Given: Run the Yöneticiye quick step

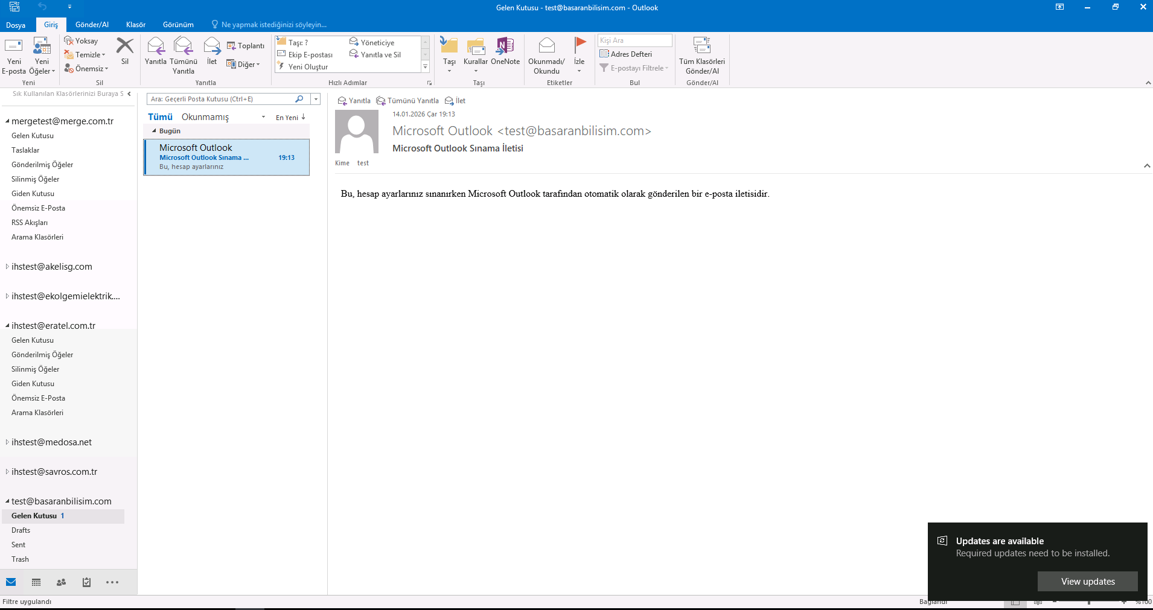Looking at the screenshot, I should (x=372, y=42).
